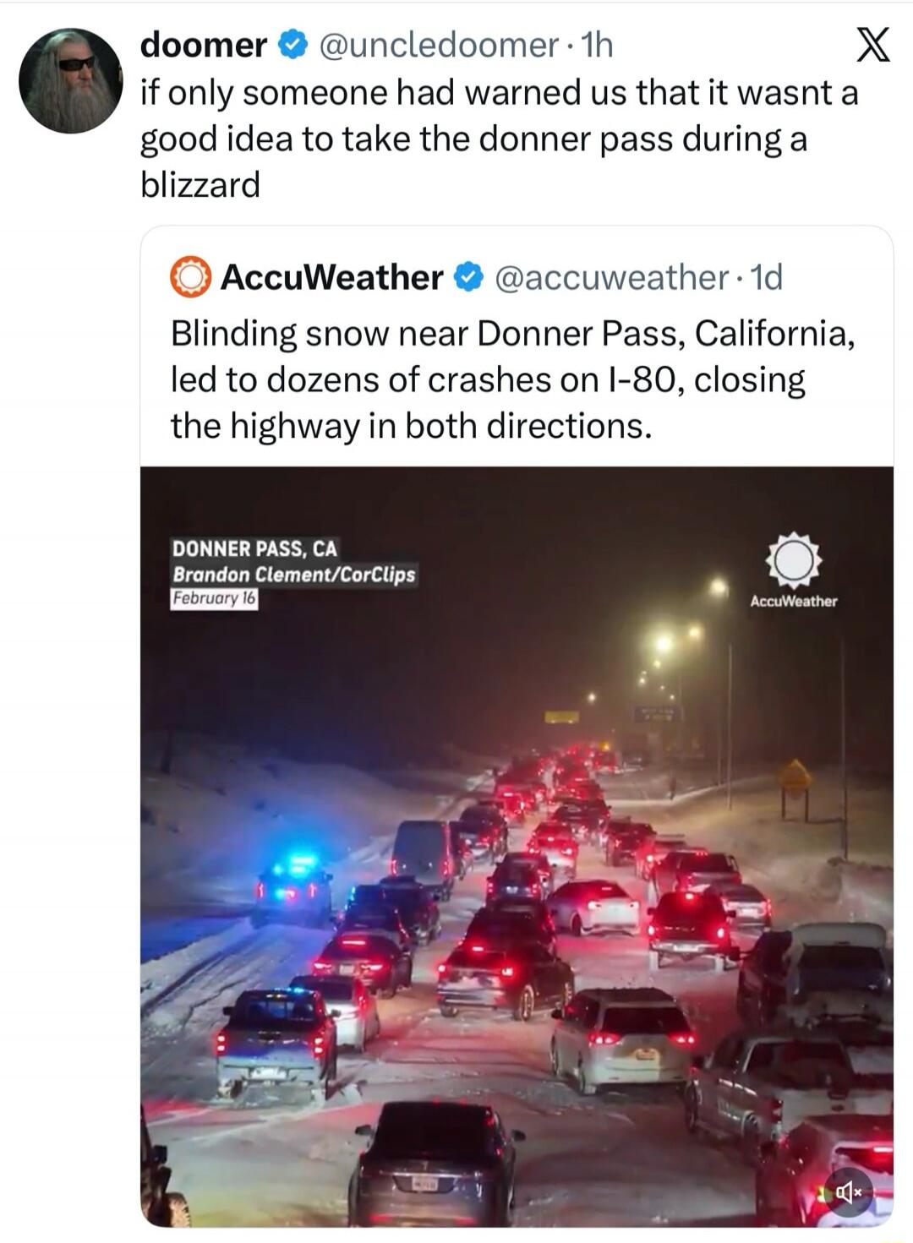Click the sun icon beside the AccuWeather watermark
This screenshot has height=1243, width=913.
point(791,562)
